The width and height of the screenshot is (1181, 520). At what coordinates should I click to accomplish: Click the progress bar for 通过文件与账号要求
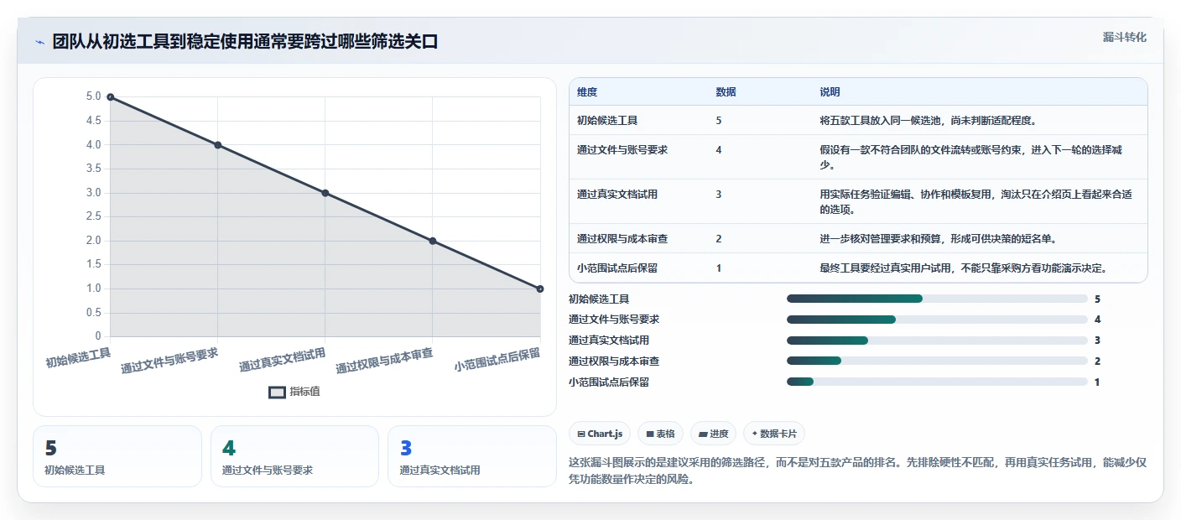[937, 320]
